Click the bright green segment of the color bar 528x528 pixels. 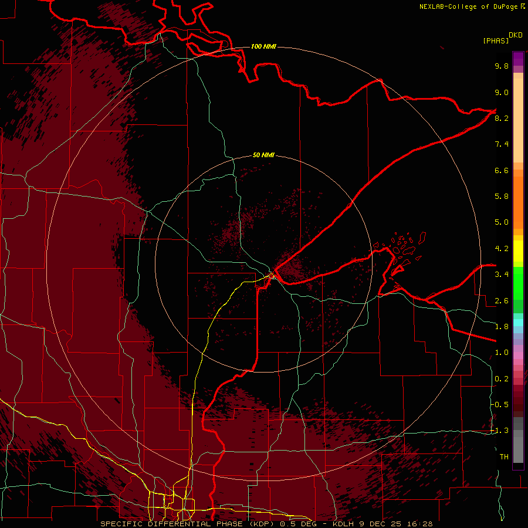[x=518, y=283]
